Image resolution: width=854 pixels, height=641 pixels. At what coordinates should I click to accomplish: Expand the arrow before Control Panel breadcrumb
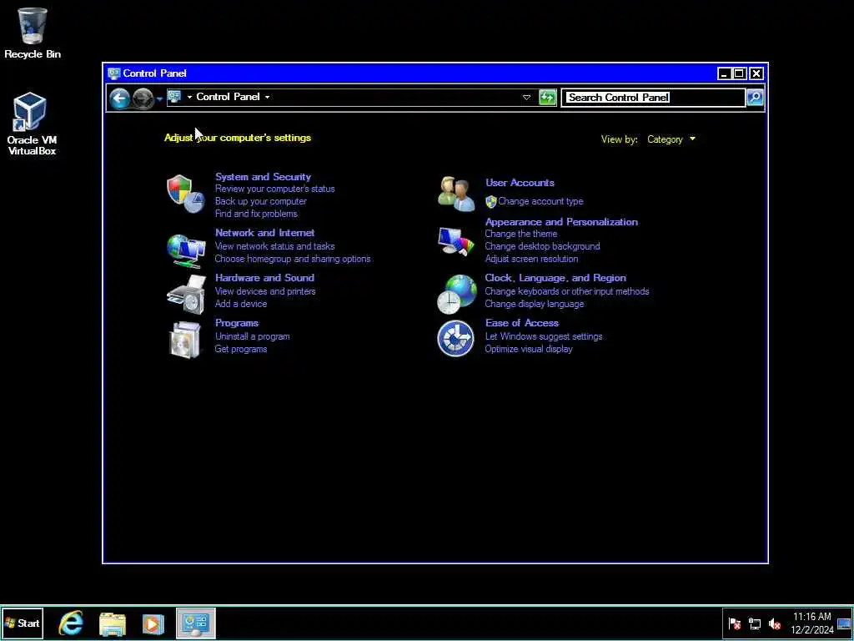click(x=189, y=97)
